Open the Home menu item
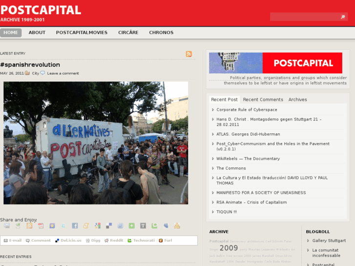The width and height of the screenshot is (355, 266). [x=11, y=33]
